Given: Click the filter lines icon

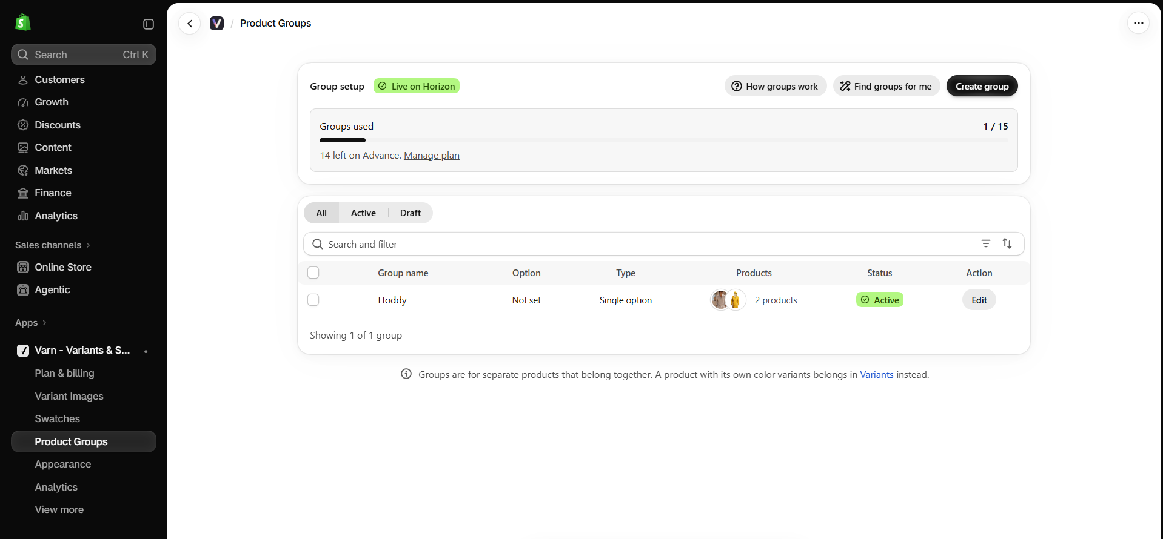Looking at the screenshot, I should (x=986, y=243).
